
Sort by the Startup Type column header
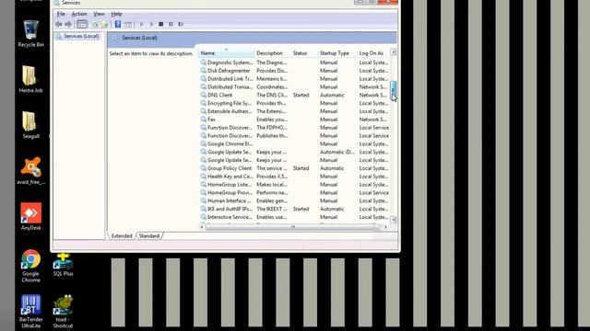[x=337, y=53]
